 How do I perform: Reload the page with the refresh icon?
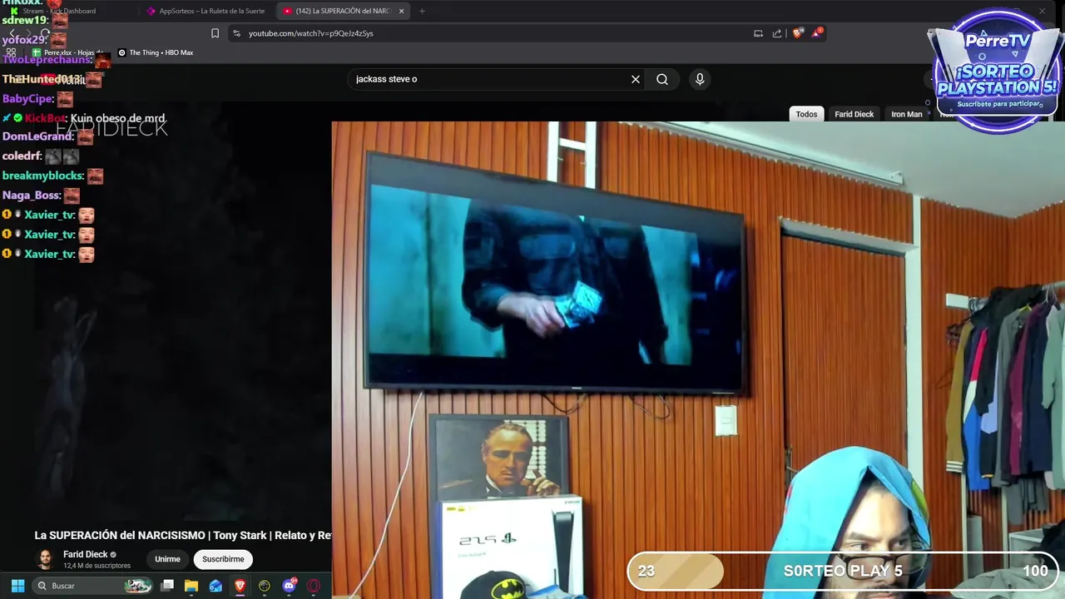coord(47,33)
